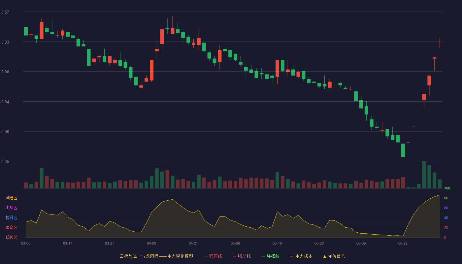Click the green candle bottoming near 2.35
Screen dimensions: 462x264
click(x=403, y=150)
